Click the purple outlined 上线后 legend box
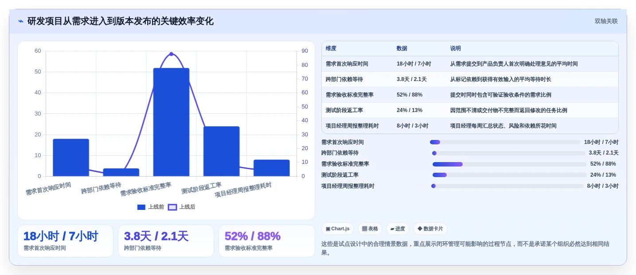This screenshot has width=636, height=275. pos(172,207)
